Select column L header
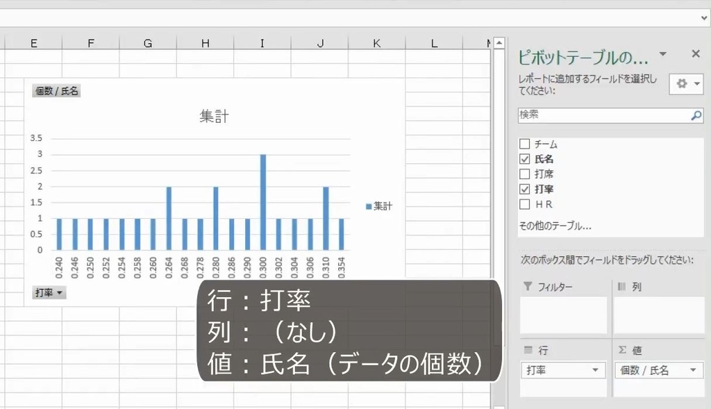The image size is (711, 409). click(x=434, y=43)
